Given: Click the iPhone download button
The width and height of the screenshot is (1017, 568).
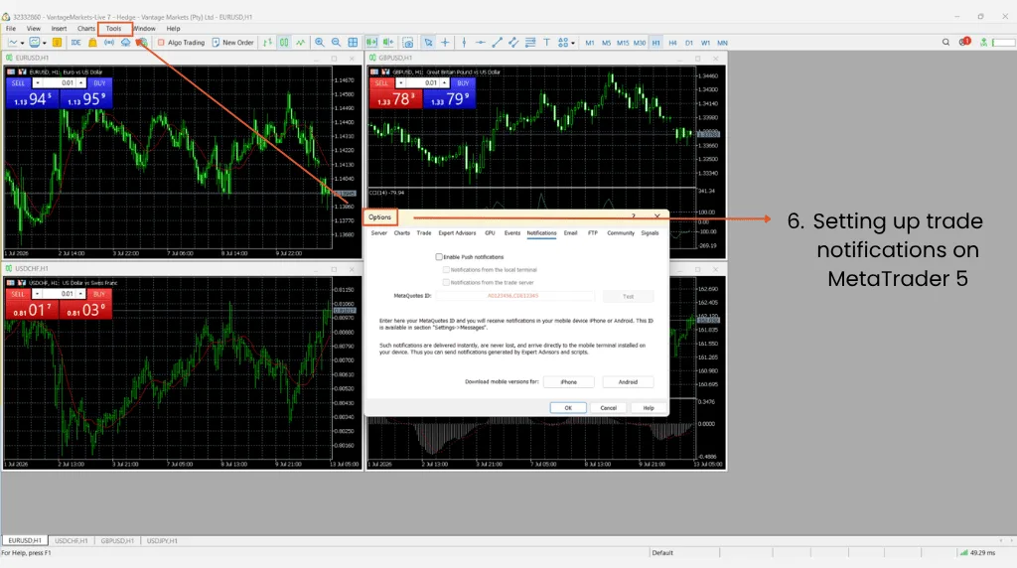Looking at the screenshot, I should point(568,382).
